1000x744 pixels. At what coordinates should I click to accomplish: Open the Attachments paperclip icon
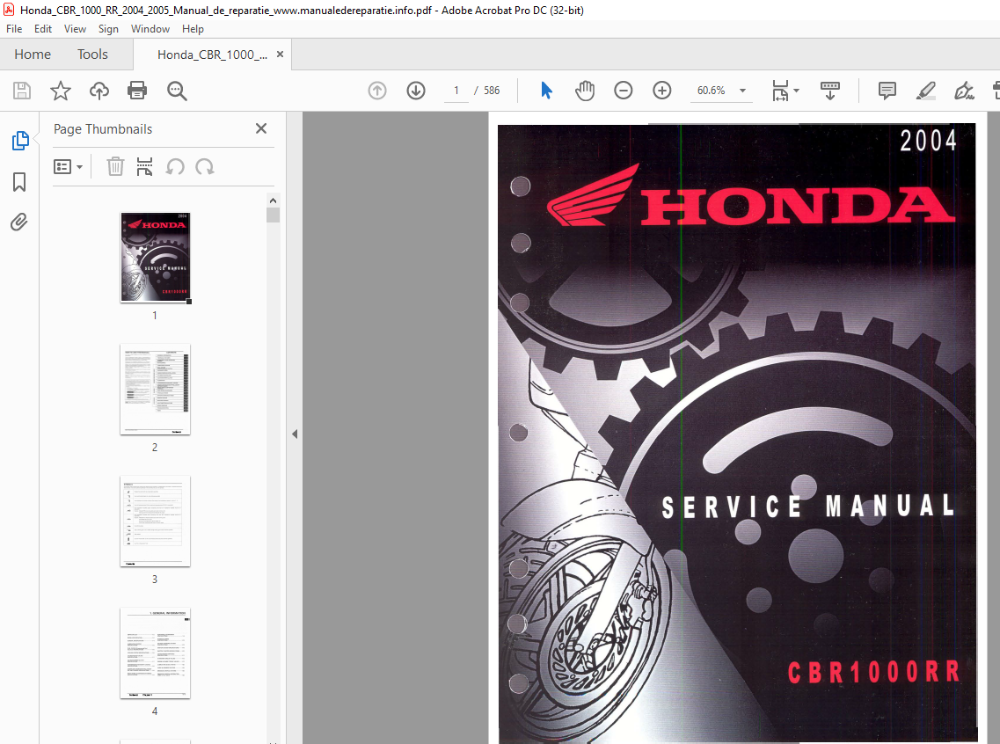[x=19, y=222]
